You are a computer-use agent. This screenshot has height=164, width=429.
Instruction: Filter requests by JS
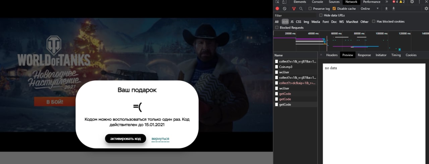pos(292,22)
